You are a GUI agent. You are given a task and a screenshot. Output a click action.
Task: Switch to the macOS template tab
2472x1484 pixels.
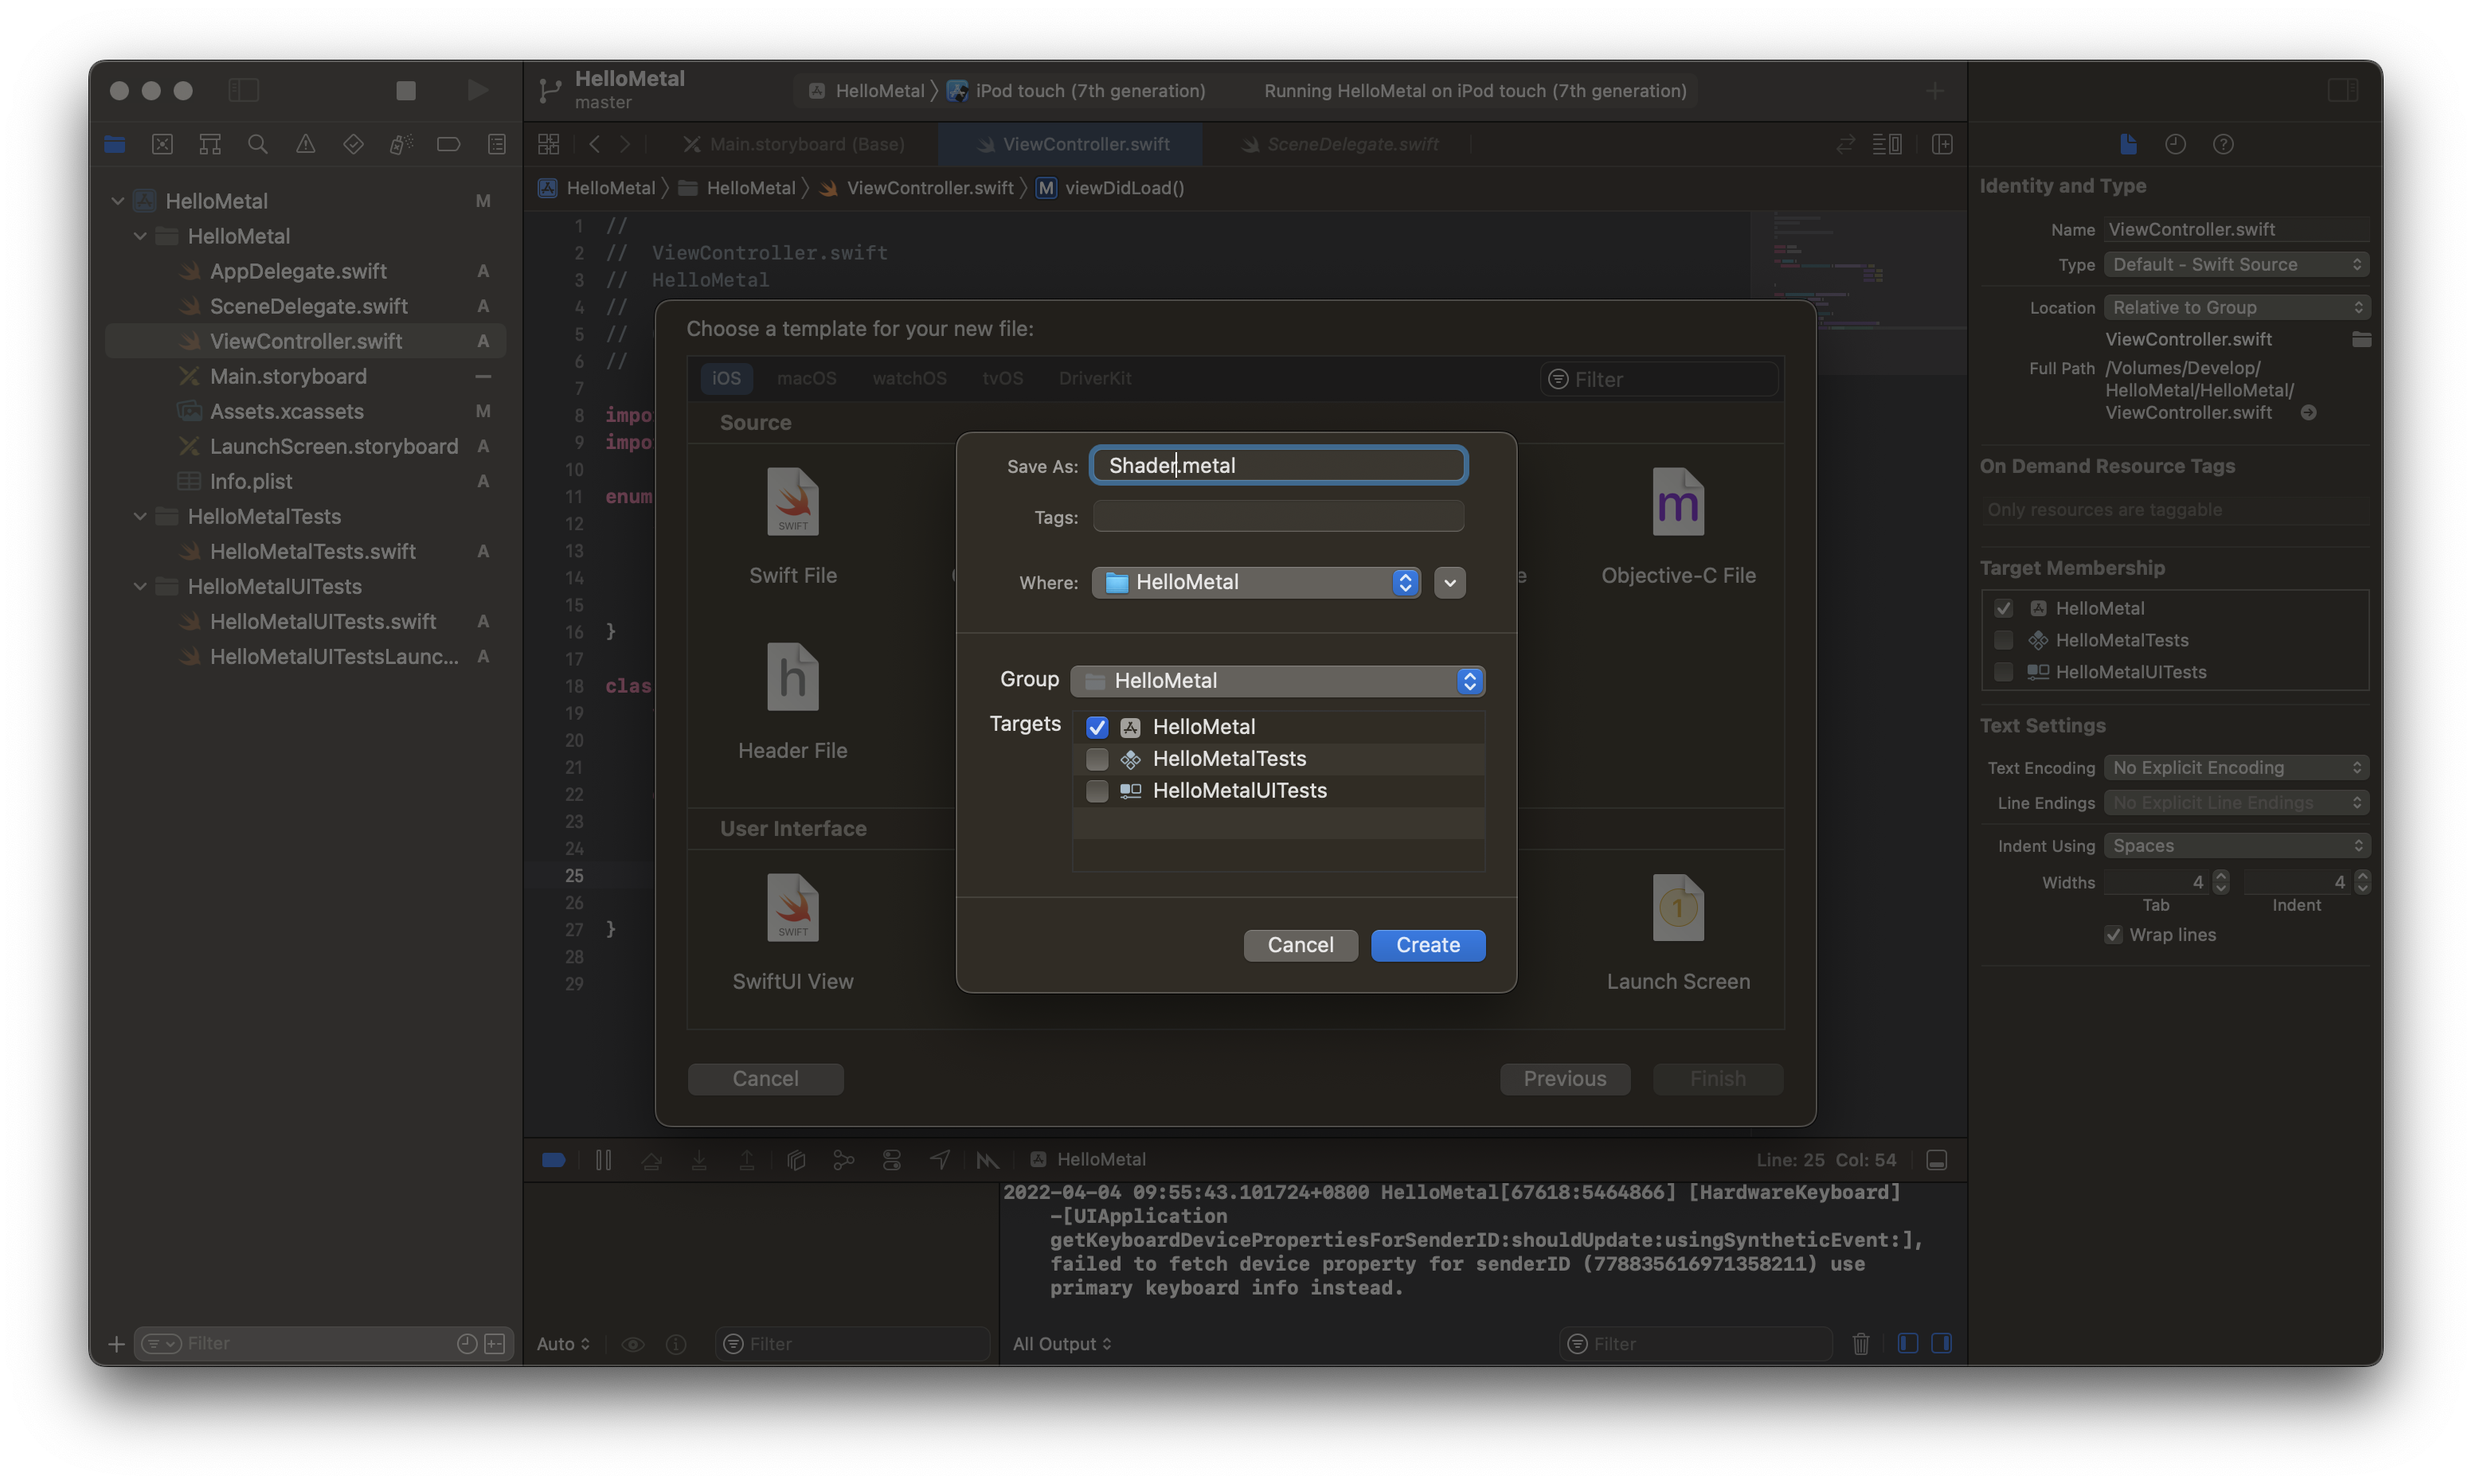click(806, 378)
